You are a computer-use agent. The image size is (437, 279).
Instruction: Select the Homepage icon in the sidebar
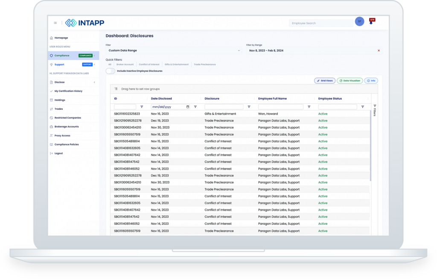[50, 38]
